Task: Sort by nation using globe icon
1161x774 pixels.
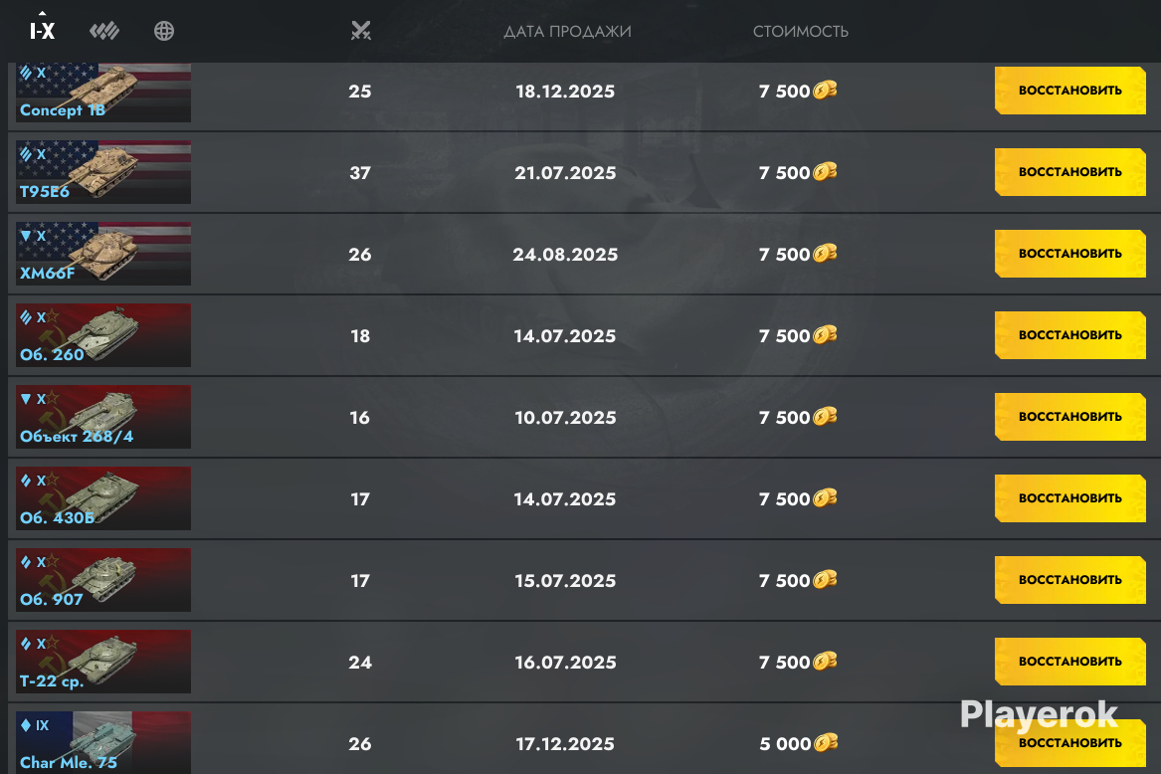Action: pyautogui.click(x=163, y=31)
